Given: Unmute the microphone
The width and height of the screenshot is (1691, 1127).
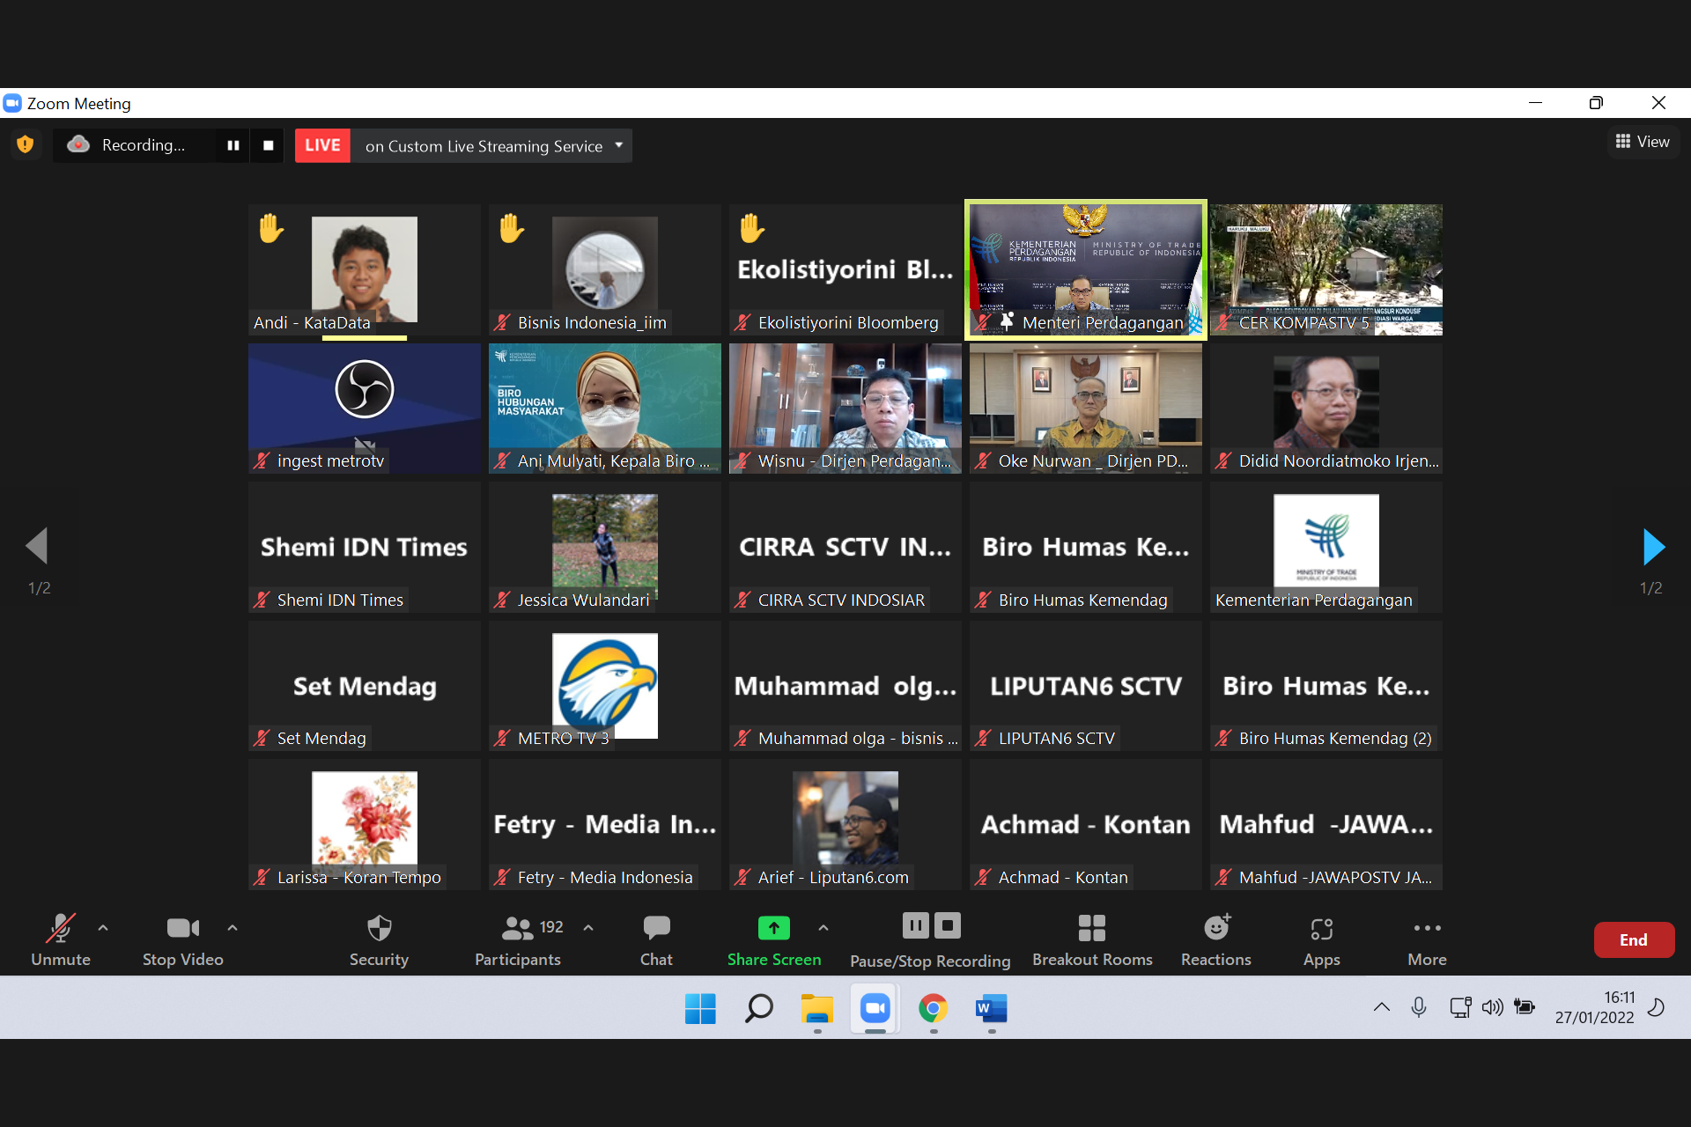Looking at the screenshot, I should [x=61, y=939].
